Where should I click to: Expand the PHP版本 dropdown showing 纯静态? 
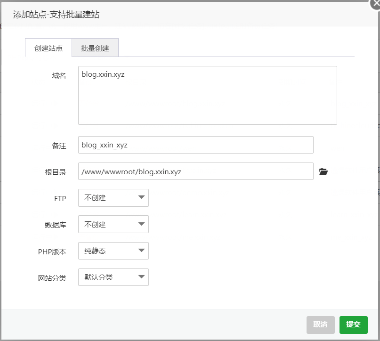click(x=113, y=251)
